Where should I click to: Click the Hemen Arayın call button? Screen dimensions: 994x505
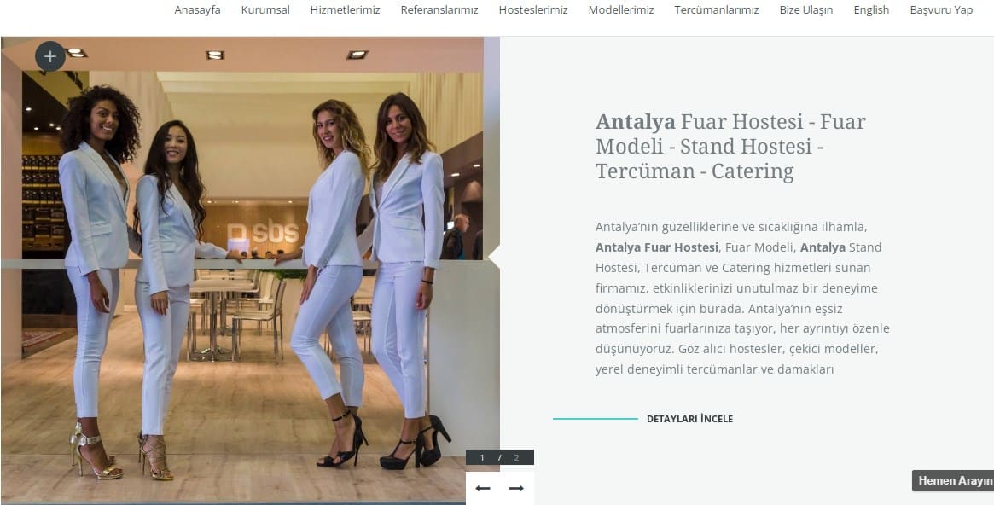[953, 480]
